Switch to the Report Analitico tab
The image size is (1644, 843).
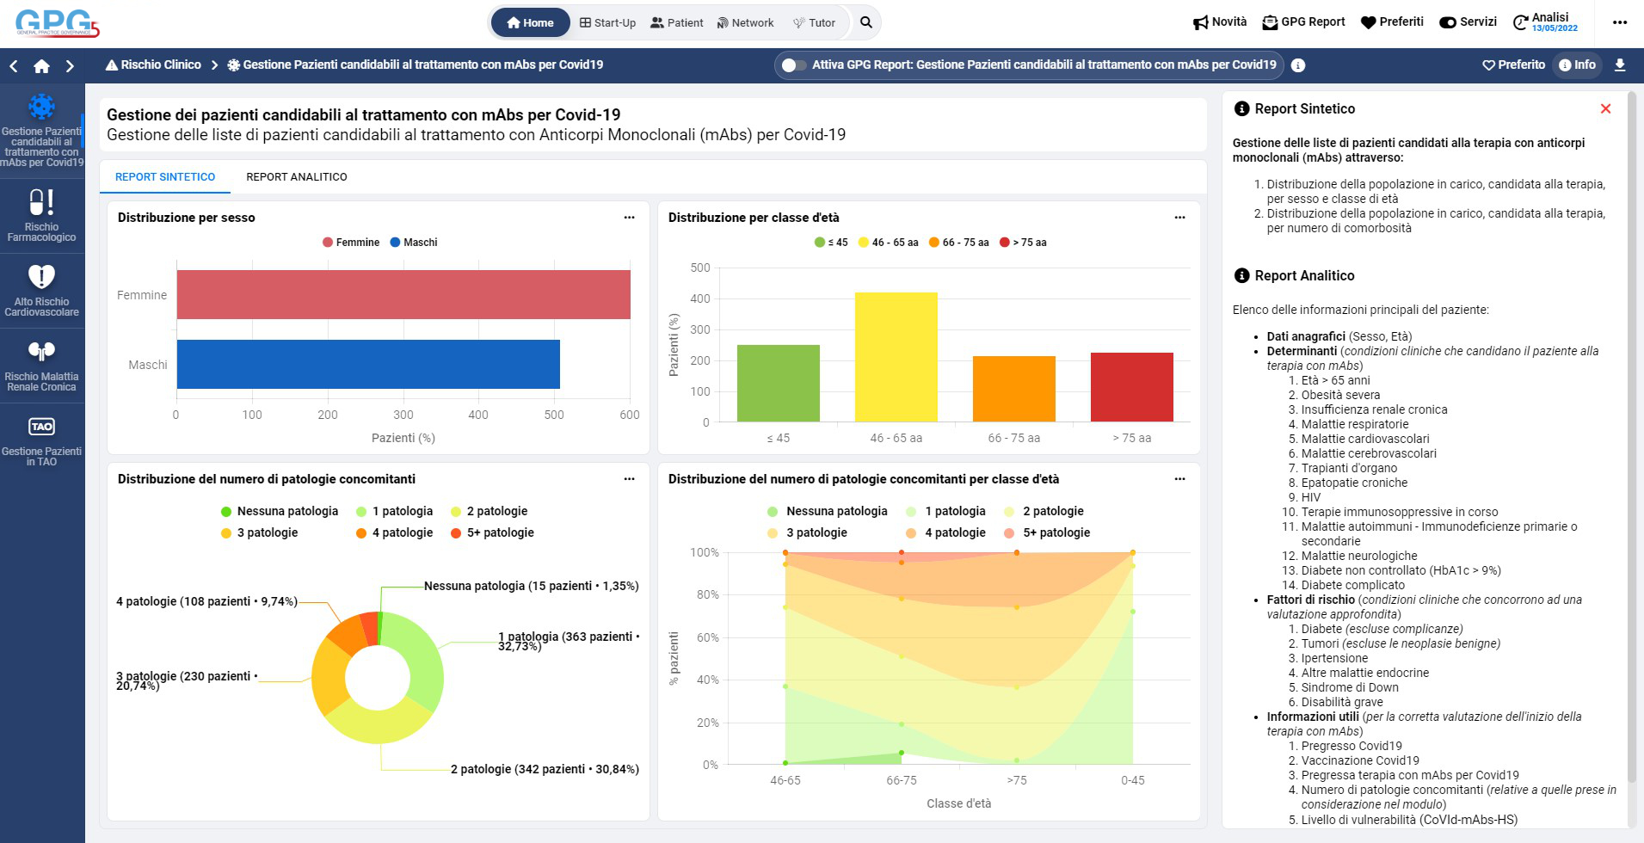tap(297, 177)
